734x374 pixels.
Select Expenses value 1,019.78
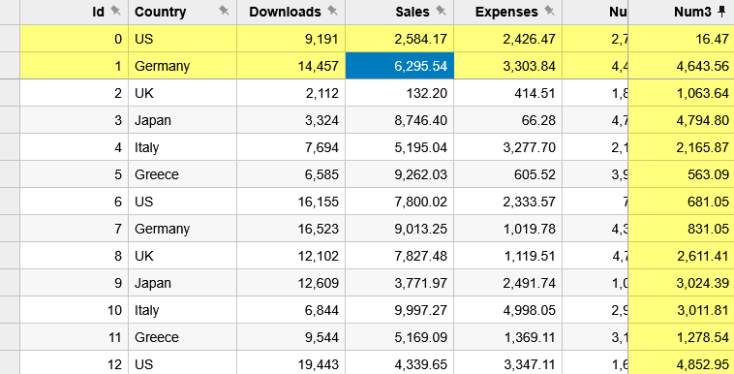click(508, 229)
